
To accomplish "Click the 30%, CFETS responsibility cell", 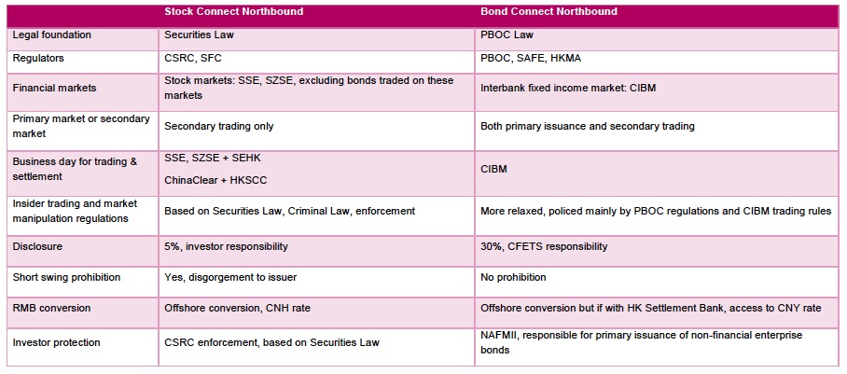I will [x=544, y=247].
